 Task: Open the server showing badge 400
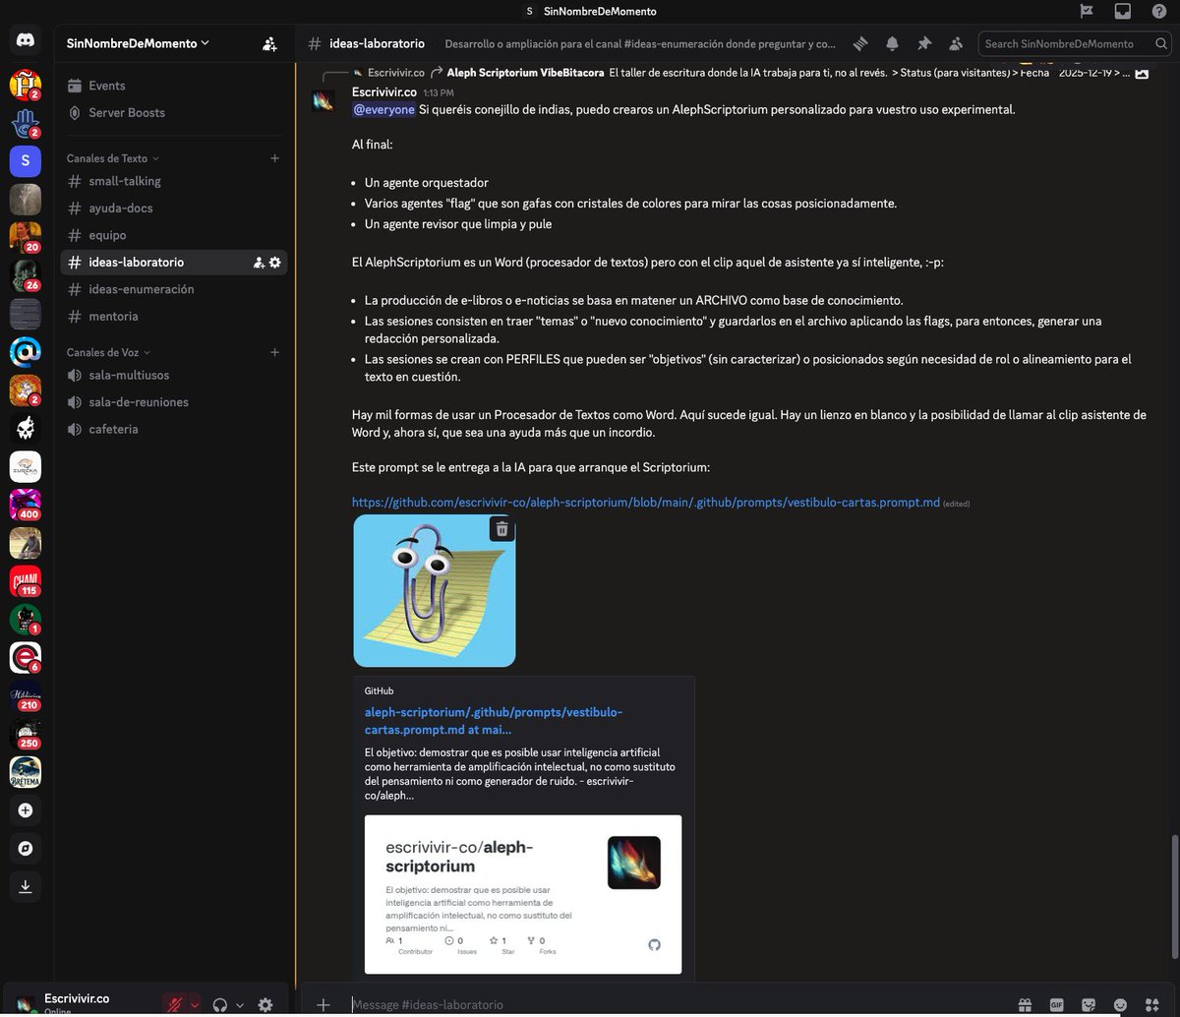pos(25,506)
